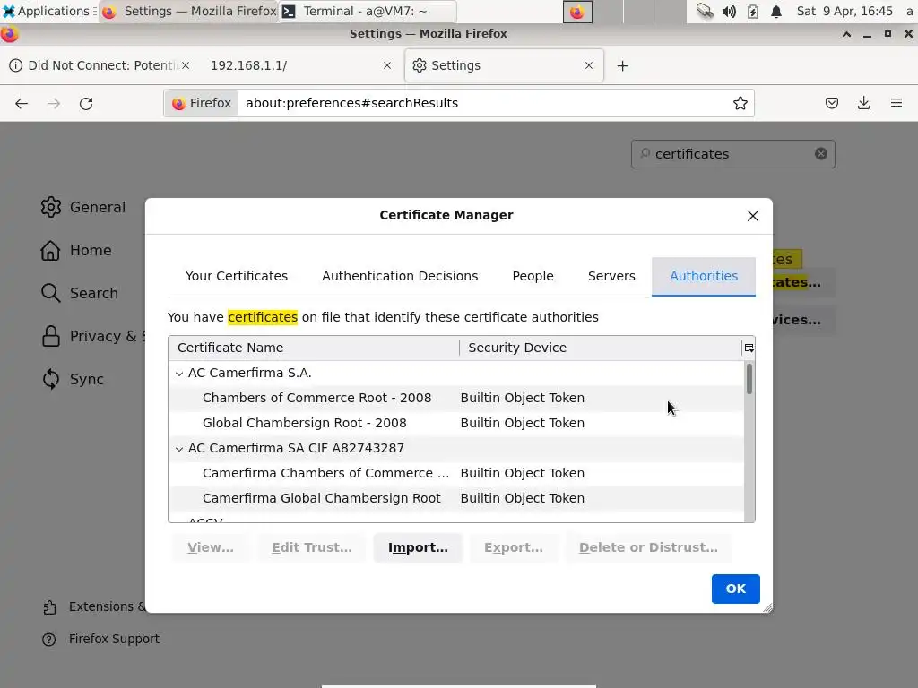Viewport: 918px width, 688px height.
Task: Open Home settings house icon
Action: pos(51,251)
